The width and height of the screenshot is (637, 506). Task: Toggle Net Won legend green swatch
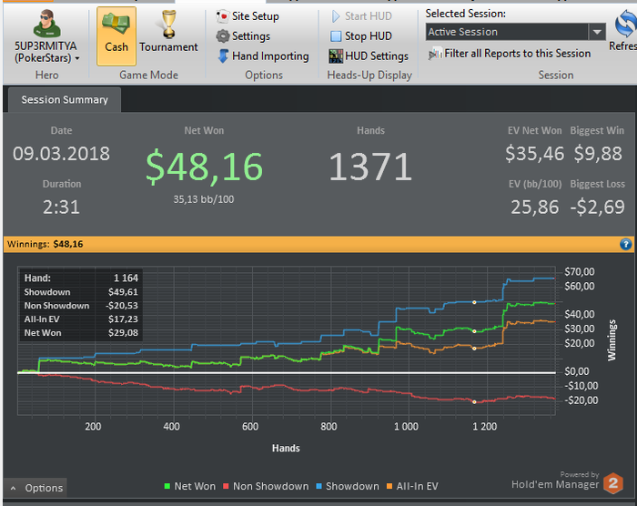pos(167,486)
